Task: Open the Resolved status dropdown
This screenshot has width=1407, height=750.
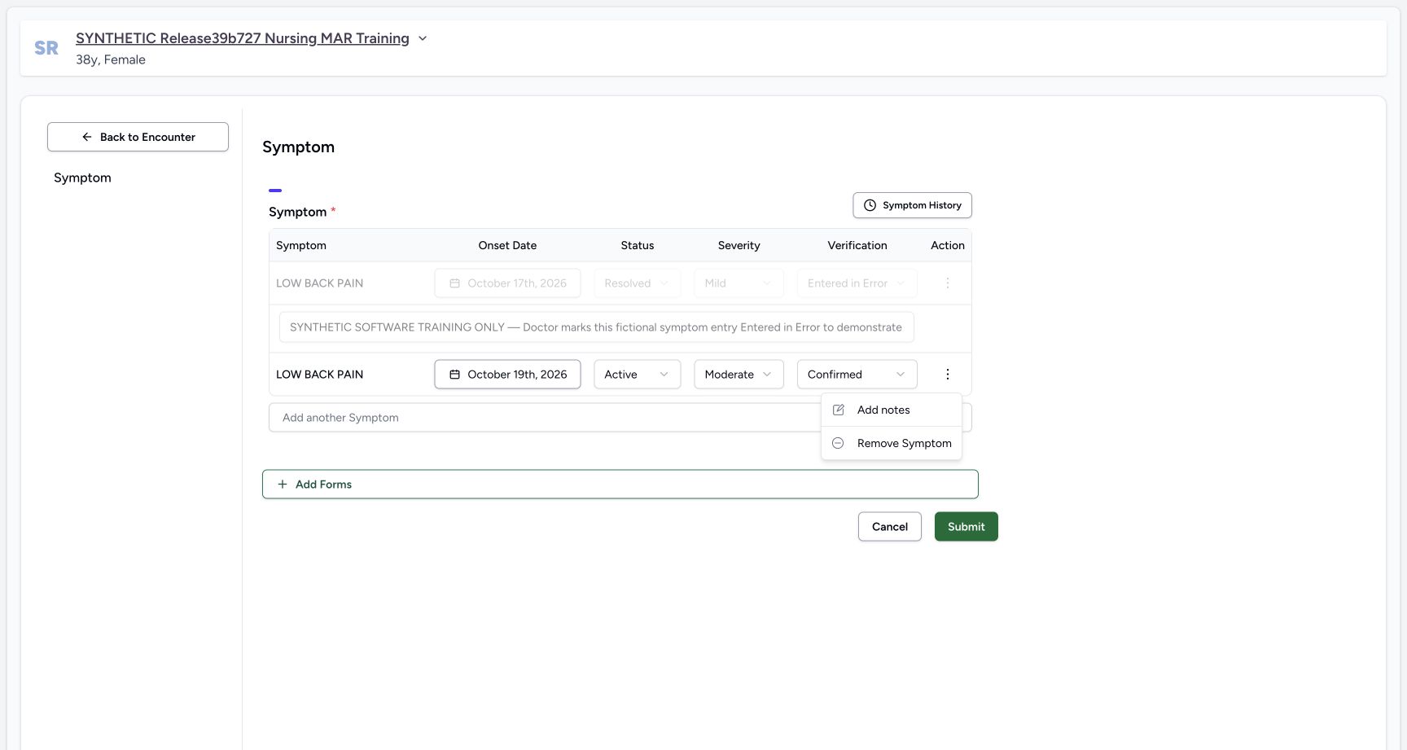Action: (637, 283)
